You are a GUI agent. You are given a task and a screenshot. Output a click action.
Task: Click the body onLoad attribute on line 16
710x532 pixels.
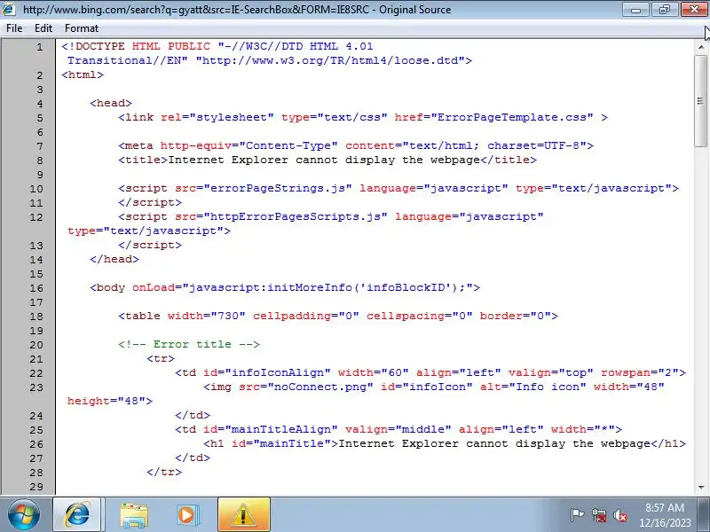(x=303, y=287)
